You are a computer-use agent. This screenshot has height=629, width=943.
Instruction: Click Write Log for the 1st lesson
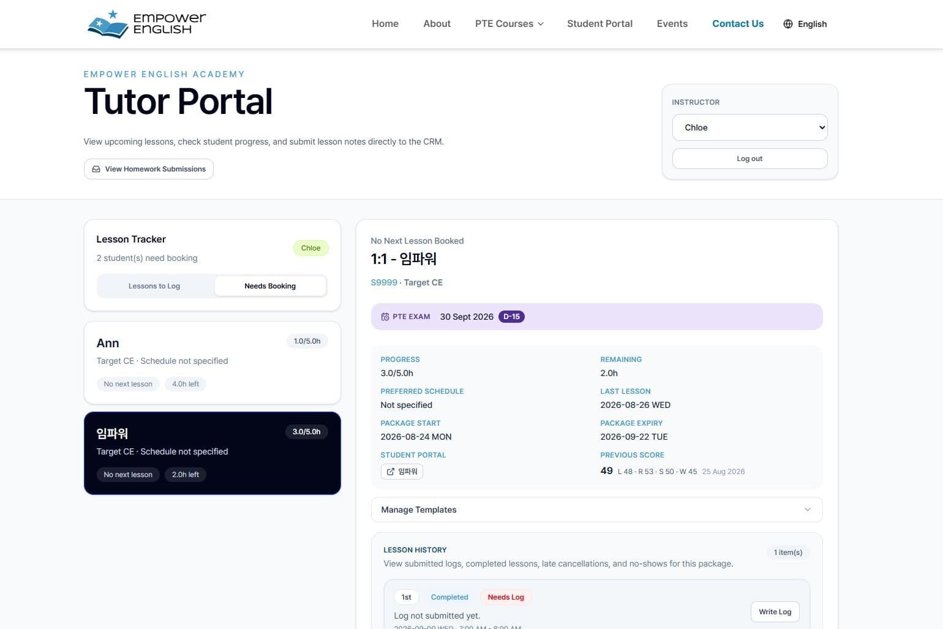coord(775,612)
